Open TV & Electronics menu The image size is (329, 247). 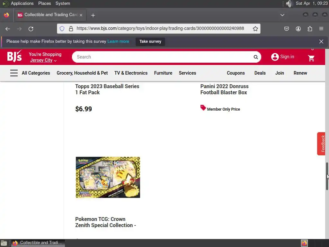click(131, 73)
